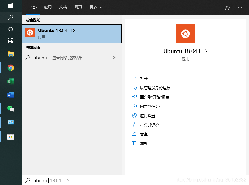The image size is (249, 185).
Task: Launch Google Chrome from taskbar
Action: tap(11, 68)
